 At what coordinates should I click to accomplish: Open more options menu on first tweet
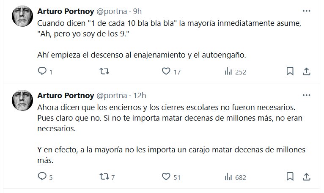click(x=305, y=10)
